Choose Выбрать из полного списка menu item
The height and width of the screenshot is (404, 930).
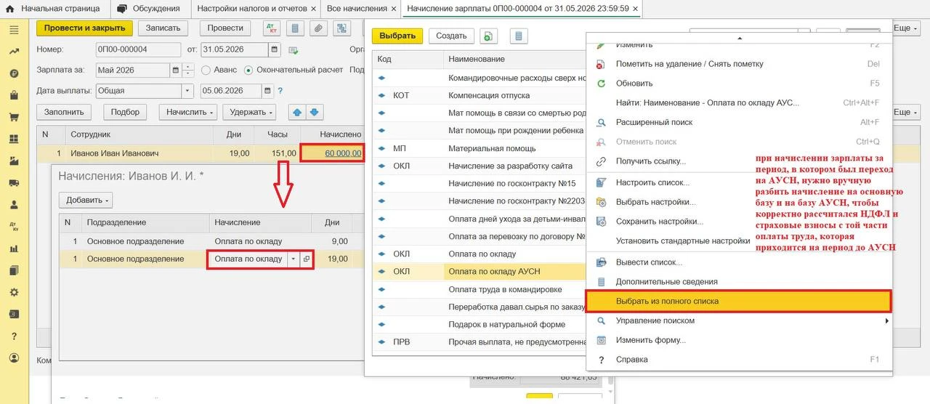coord(738,301)
